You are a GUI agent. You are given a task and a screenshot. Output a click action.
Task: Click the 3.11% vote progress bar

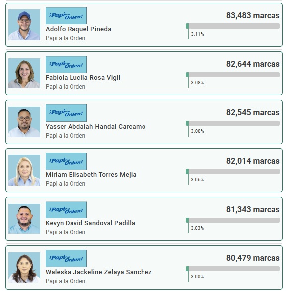(233, 26)
